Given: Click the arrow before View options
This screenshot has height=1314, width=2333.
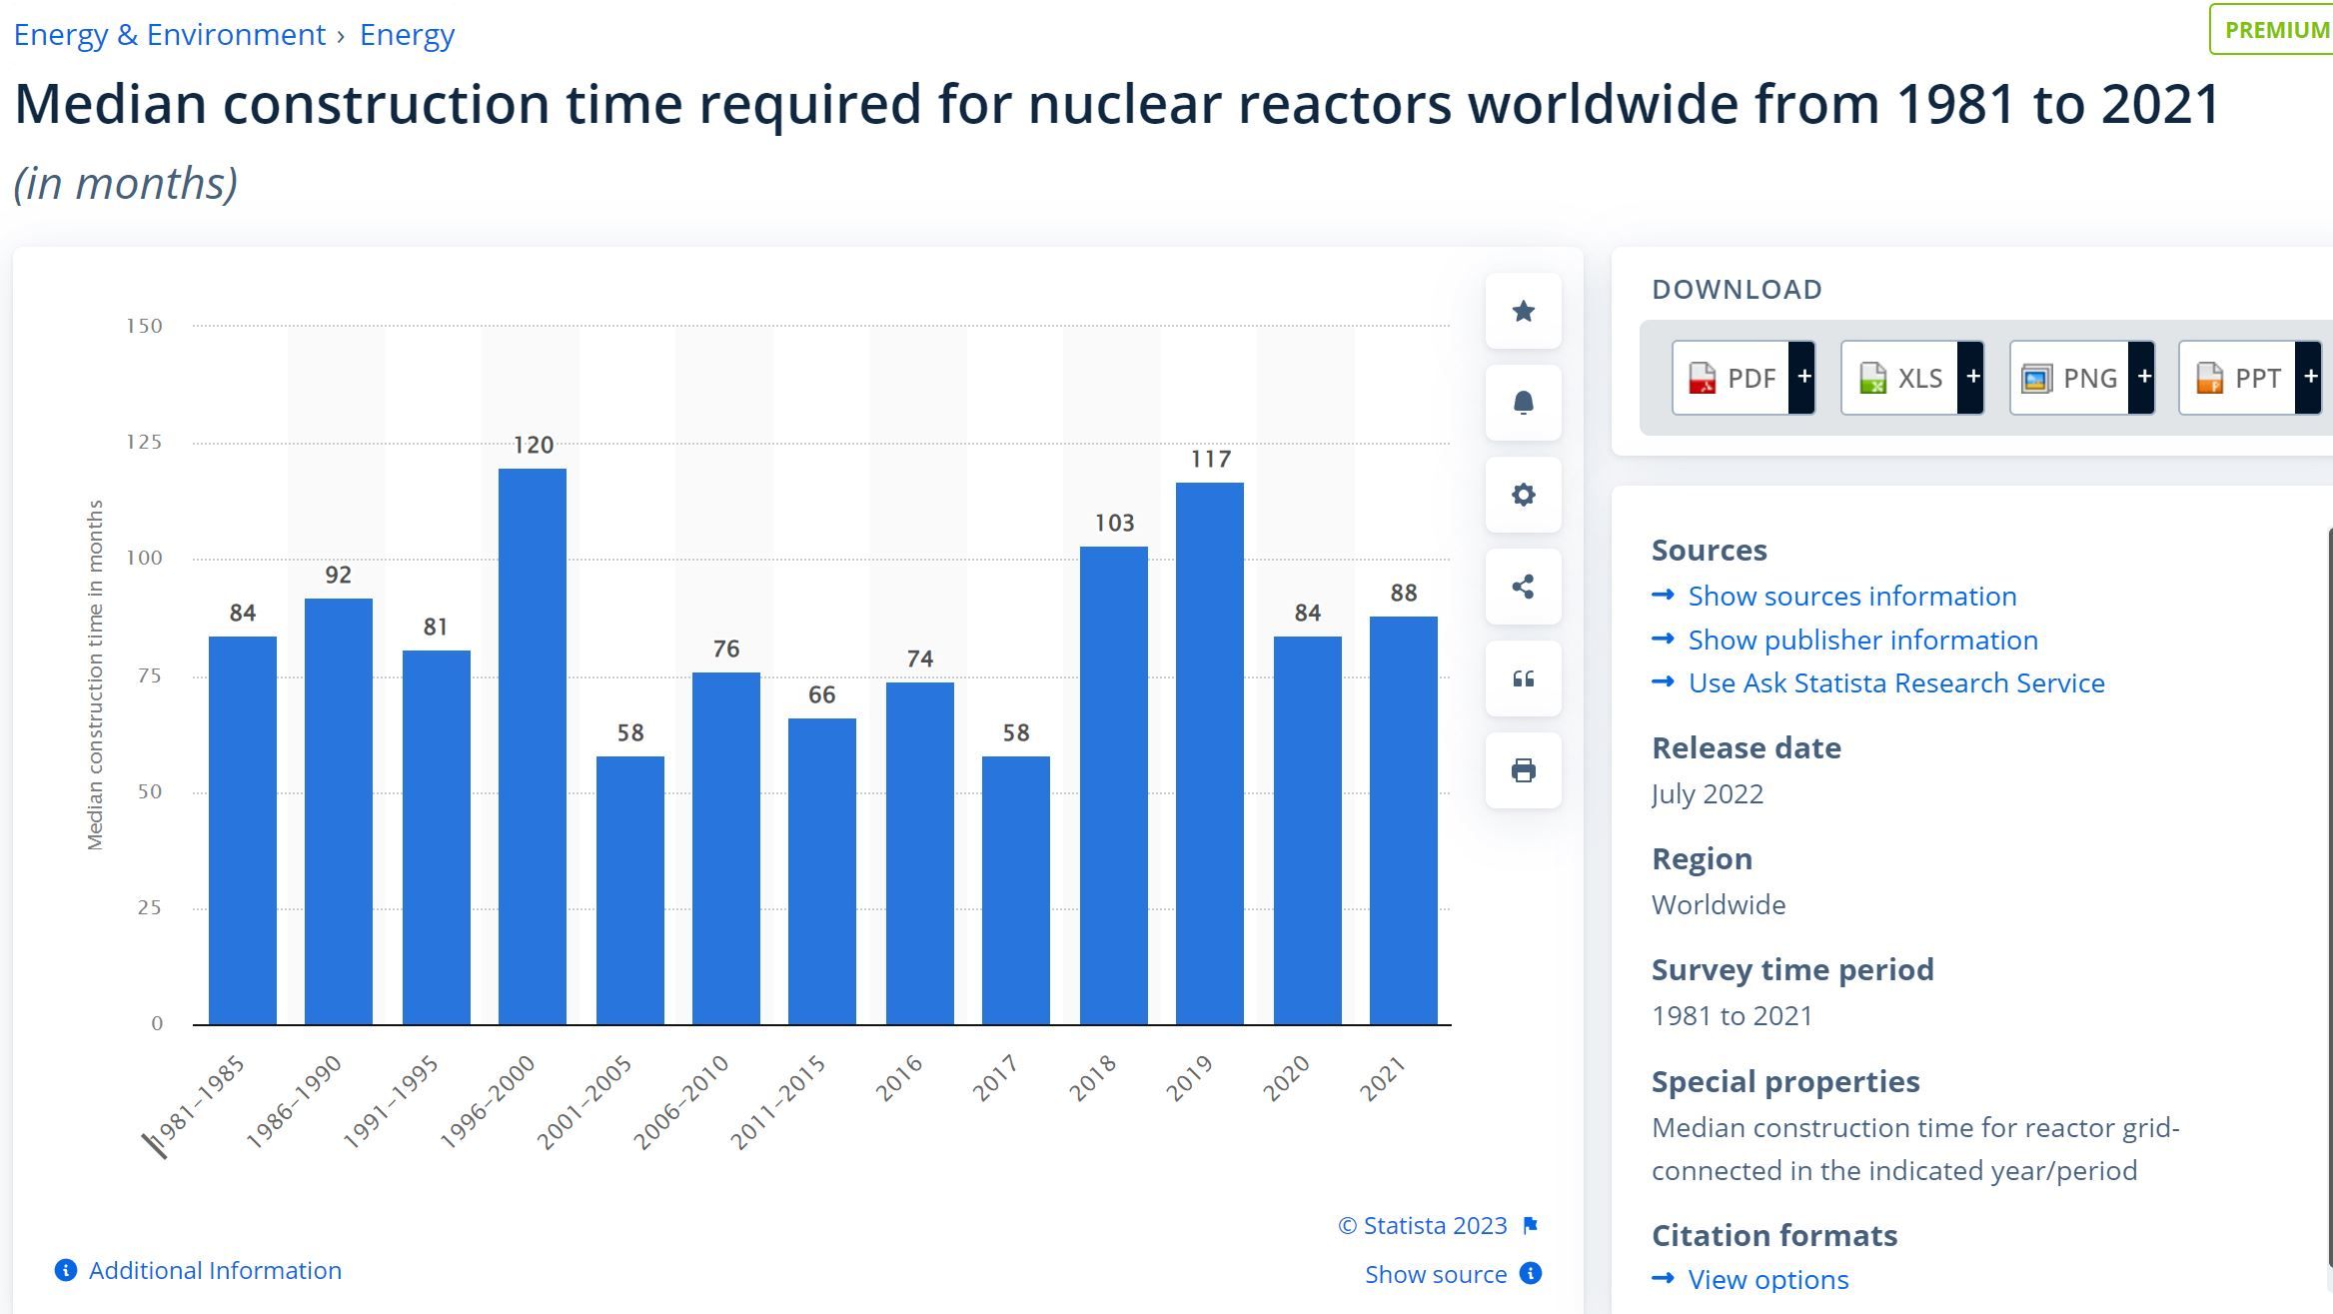Looking at the screenshot, I should tap(1663, 1279).
